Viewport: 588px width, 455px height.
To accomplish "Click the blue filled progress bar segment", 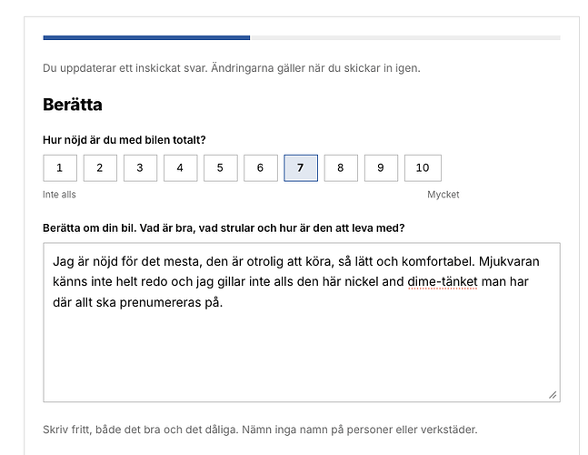I will [x=146, y=37].
